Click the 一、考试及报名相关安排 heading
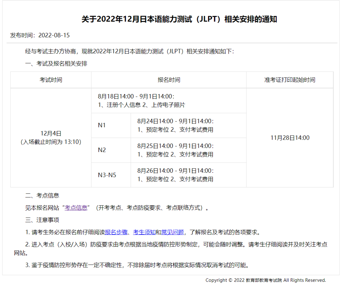 56,64
